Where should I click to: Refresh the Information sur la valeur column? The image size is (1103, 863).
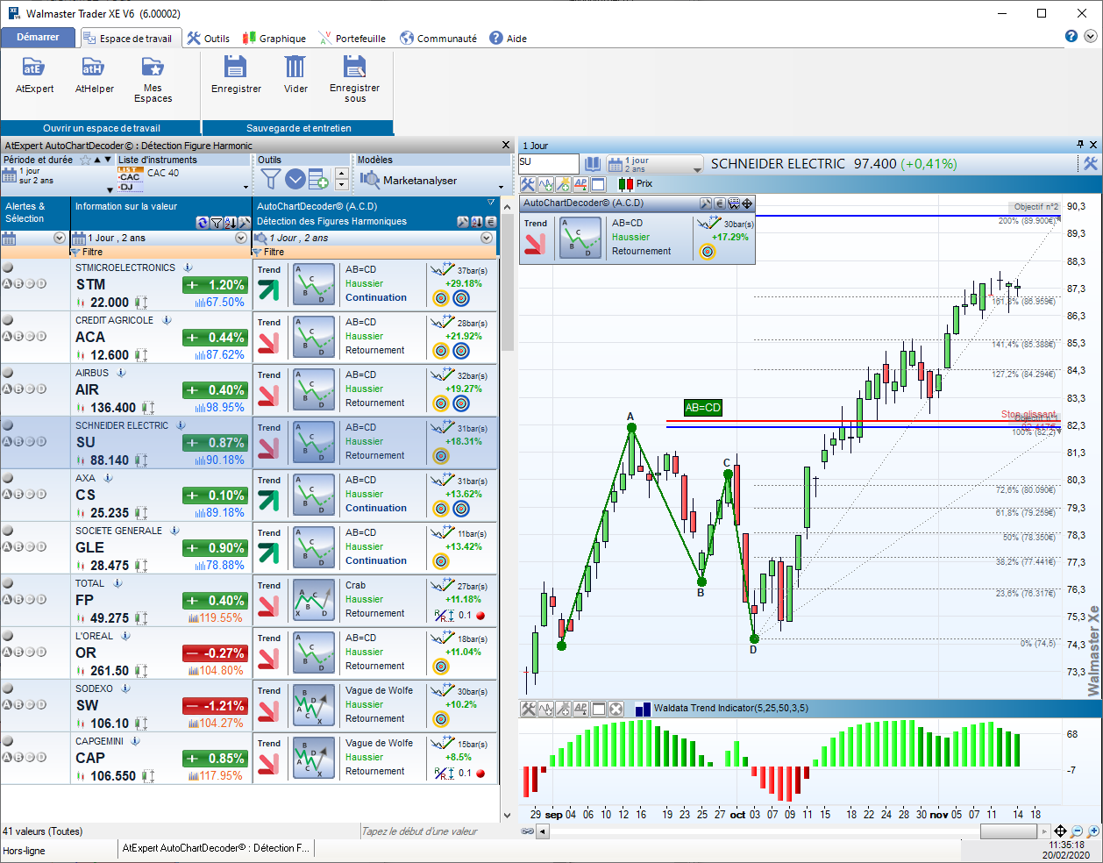coord(203,223)
